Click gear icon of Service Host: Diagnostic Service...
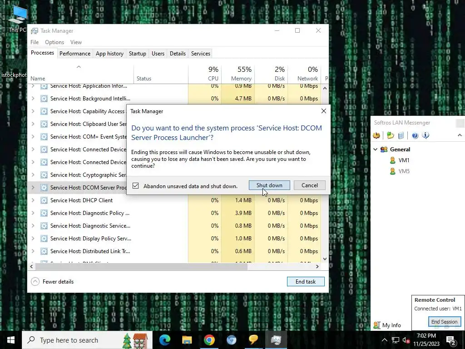 pyautogui.click(x=44, y=226)
